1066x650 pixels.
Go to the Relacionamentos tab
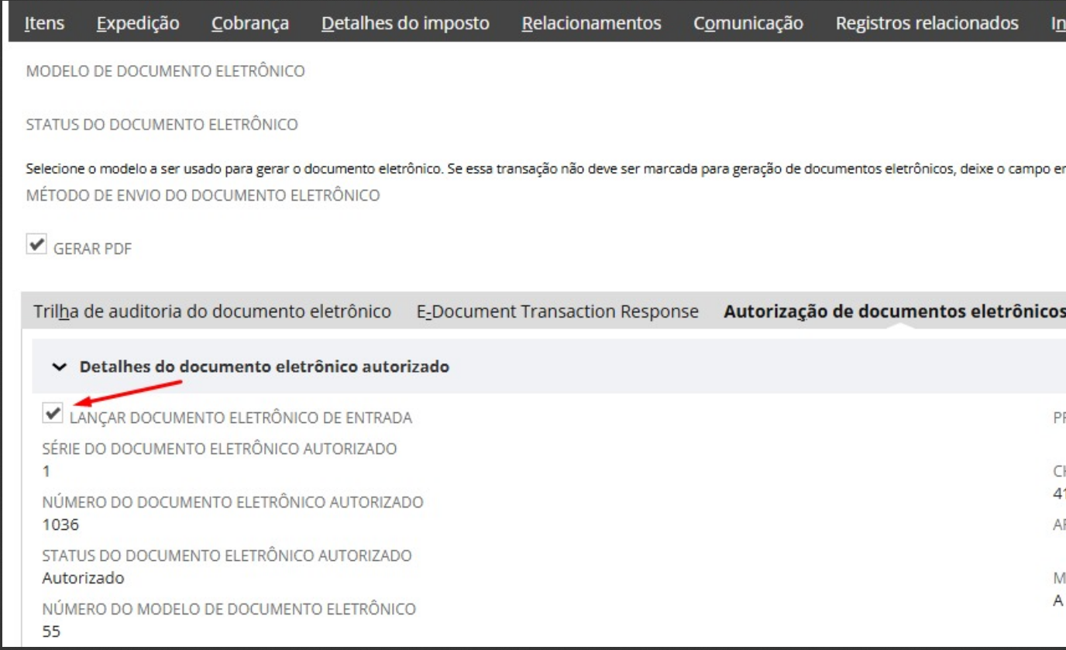[x=591, y=23]
